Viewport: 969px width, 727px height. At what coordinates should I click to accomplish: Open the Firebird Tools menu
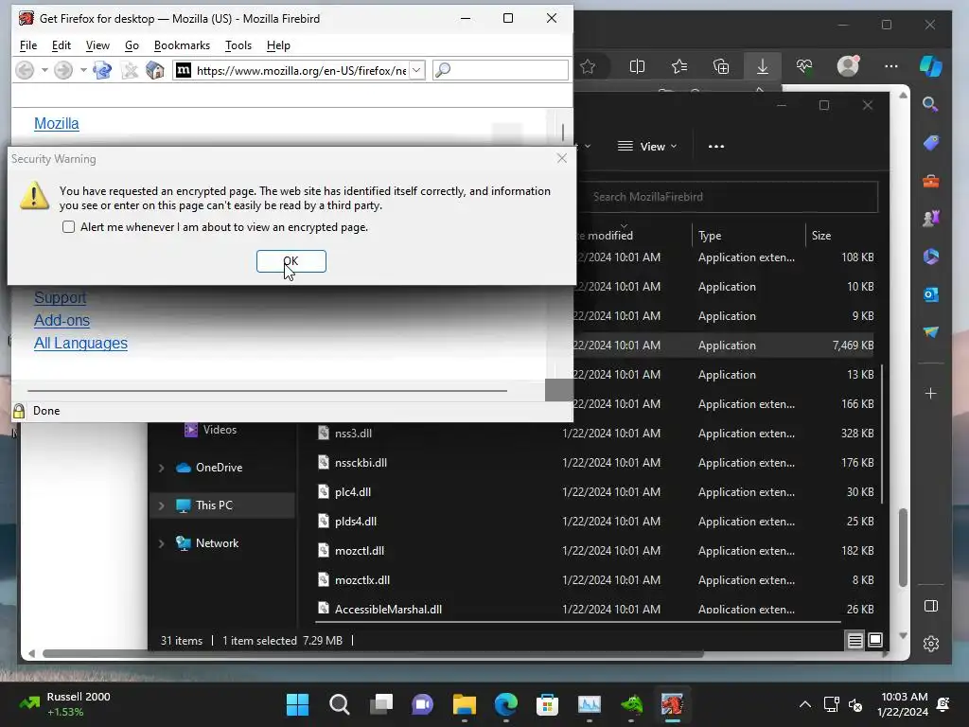click(x=238, y=45)
